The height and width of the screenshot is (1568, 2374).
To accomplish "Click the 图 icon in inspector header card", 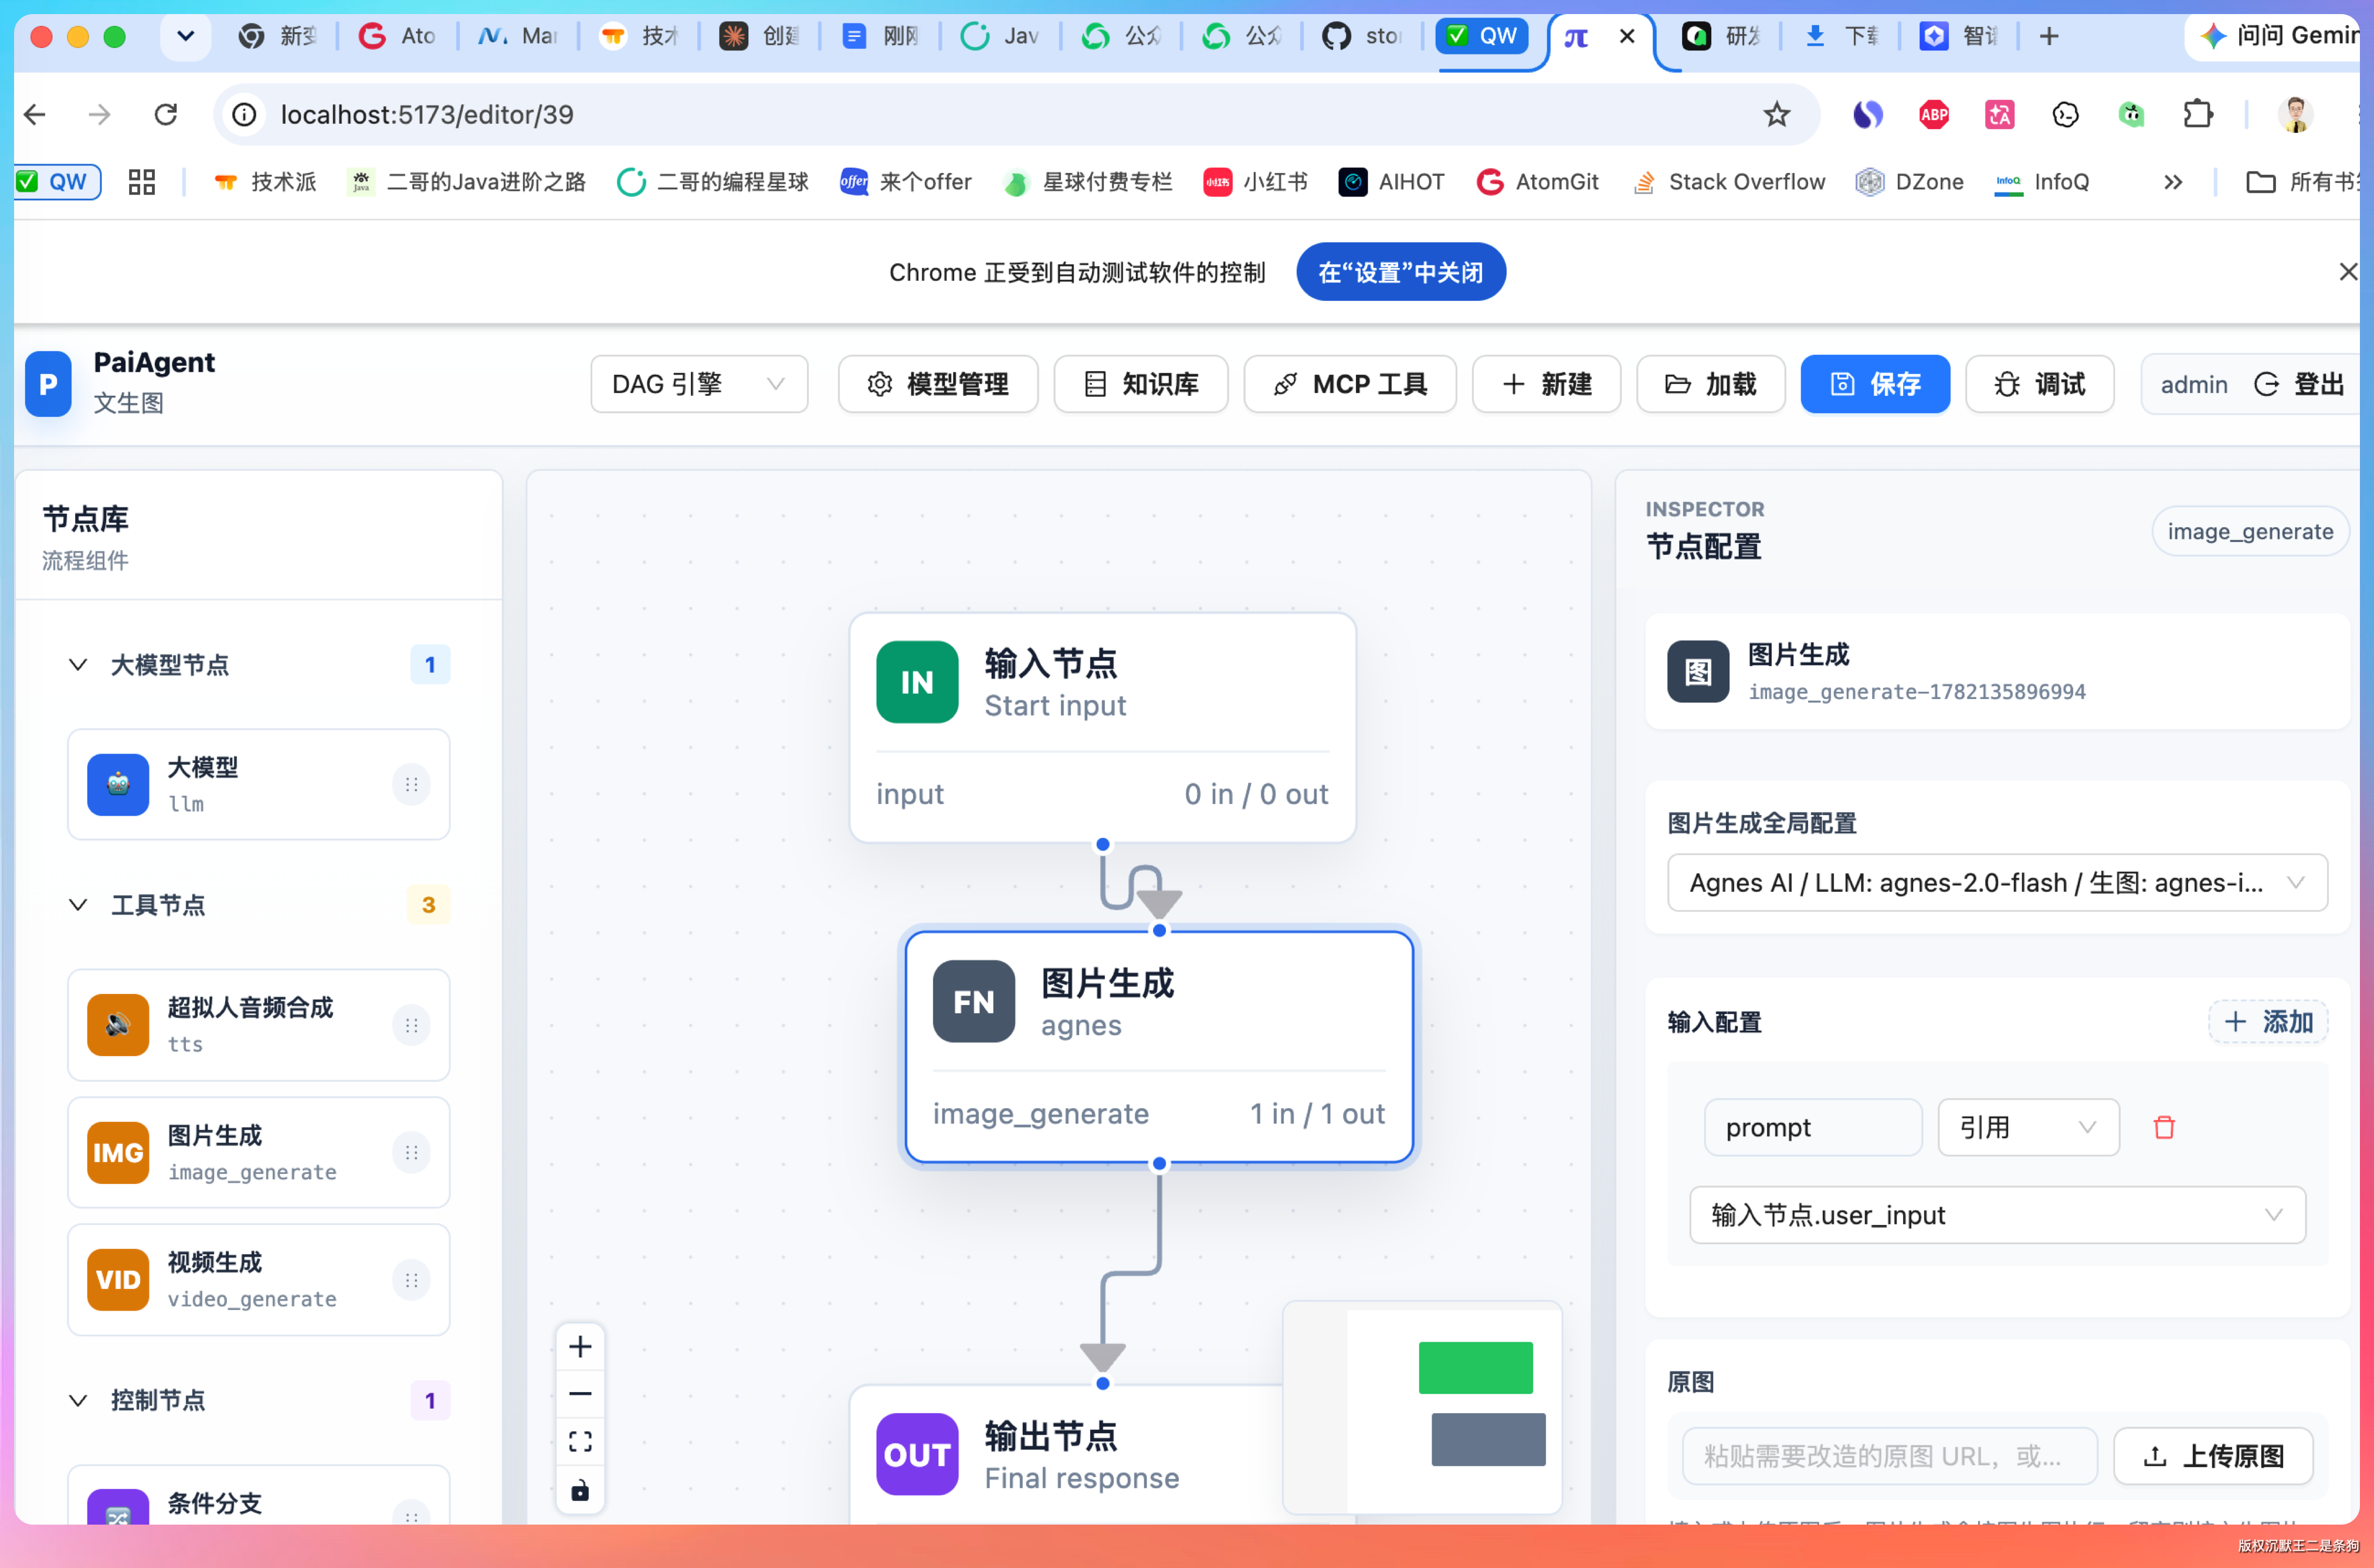I will (1698, 672).
